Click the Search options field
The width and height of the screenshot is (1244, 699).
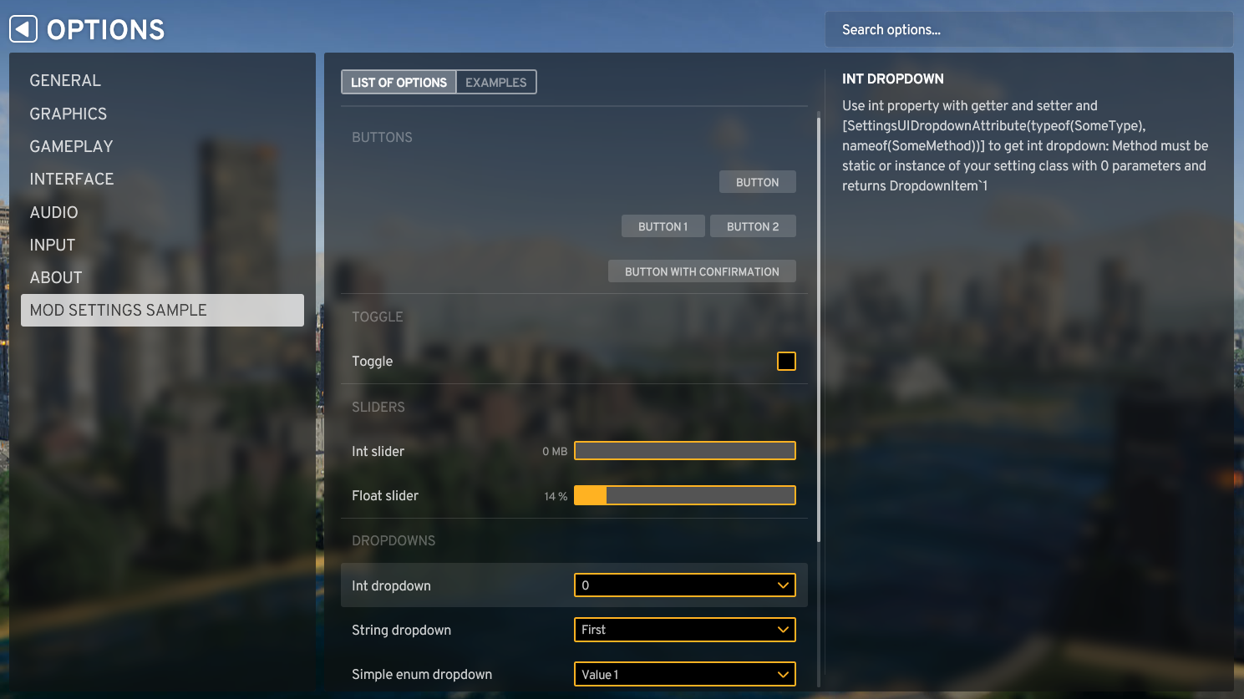pos(1028,29)
